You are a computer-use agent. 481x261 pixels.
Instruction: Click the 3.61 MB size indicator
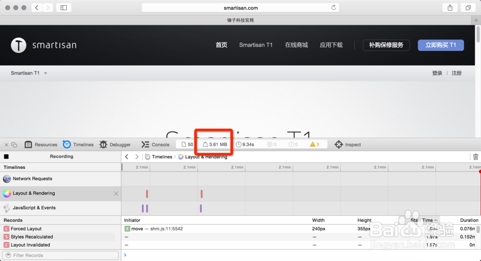point(215,145)
